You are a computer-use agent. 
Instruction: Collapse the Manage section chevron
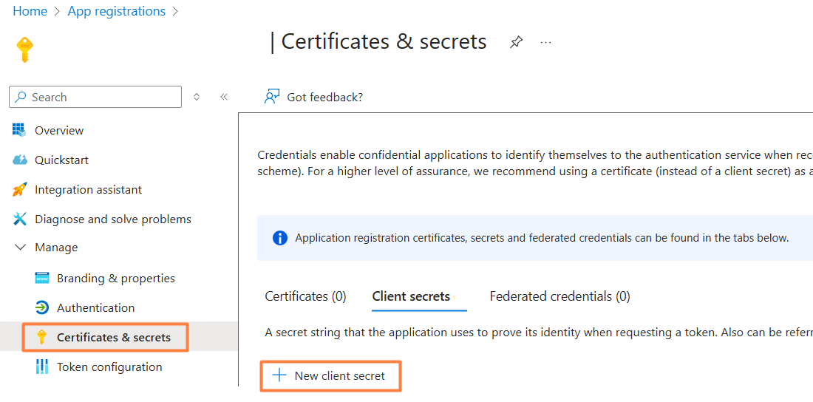(20, 248)
